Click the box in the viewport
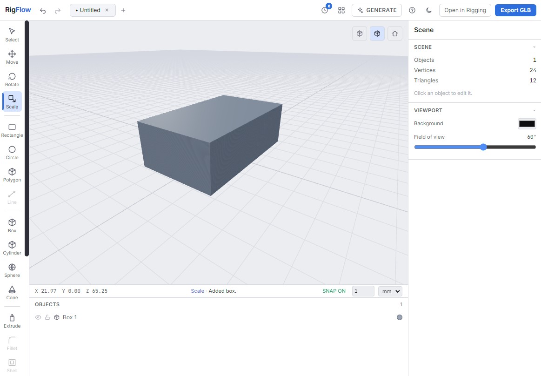Screen dimensions: 541x376 point(210,145)
